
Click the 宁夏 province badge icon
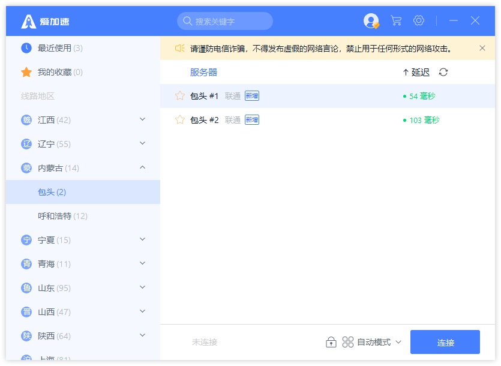26,240
